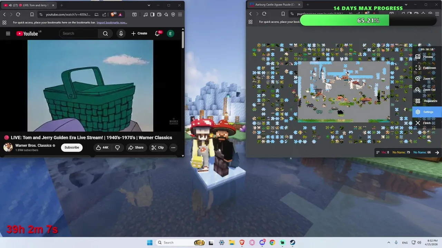Viewport: 442px width, 248px height.
Task: Show hidden system tray icons chevron
Action: point(388,242)
